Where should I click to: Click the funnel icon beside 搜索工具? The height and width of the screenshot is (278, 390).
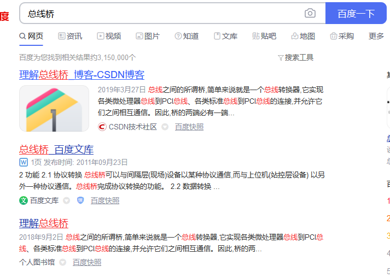pos(281,58)
